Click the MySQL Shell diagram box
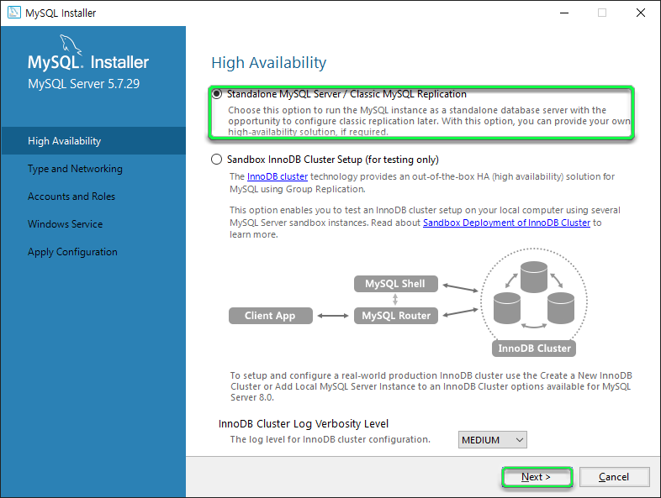Image resolution: width=661 pixels, height=498 pixels. [x=396, y=284]
